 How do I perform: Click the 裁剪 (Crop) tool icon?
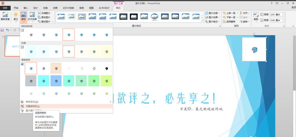click(256, 15)
